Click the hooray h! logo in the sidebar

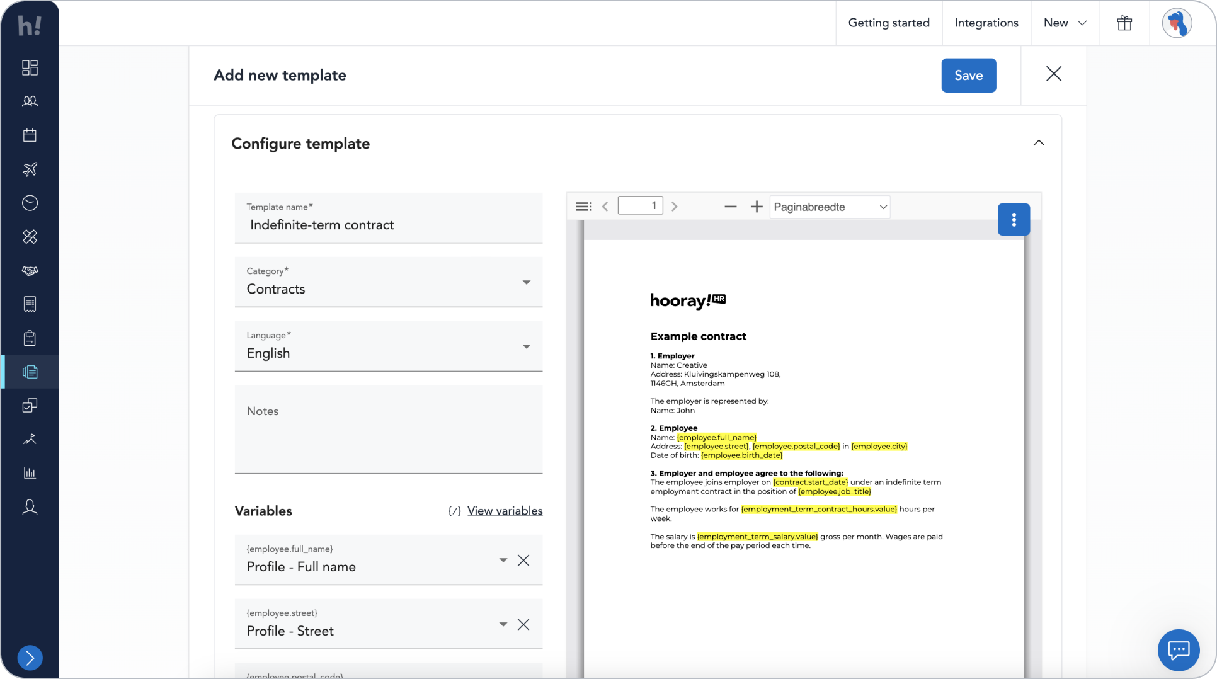tap(30, 25)
